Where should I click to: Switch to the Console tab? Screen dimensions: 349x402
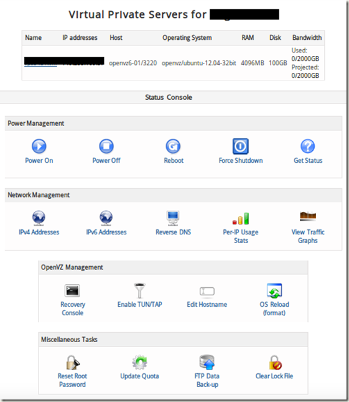coord(179,97)
